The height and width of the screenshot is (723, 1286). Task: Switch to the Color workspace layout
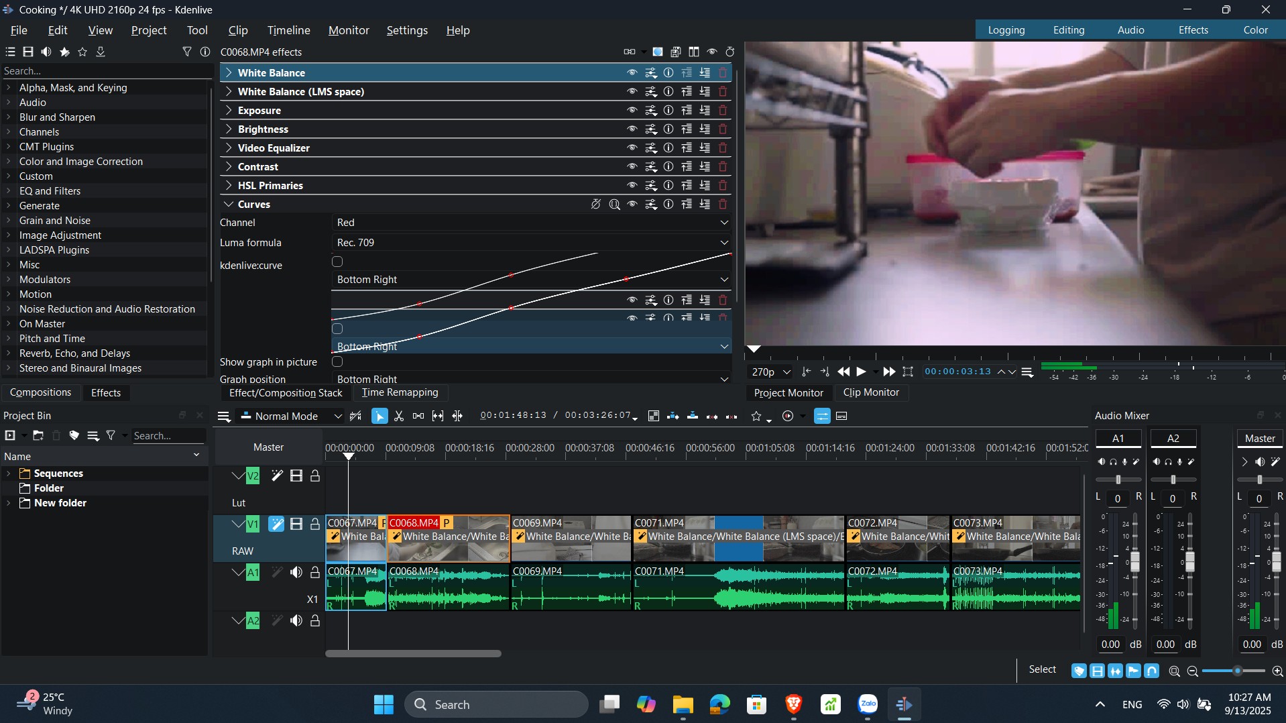[x=1255, y=30]
